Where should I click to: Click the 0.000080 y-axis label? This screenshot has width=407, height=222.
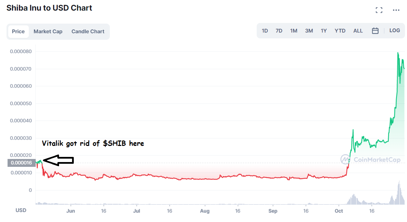pos(21,51)
